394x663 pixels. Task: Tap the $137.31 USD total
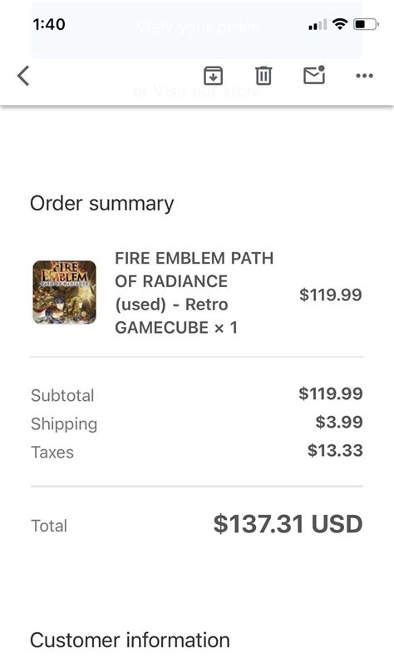click(x=288, y=524)
